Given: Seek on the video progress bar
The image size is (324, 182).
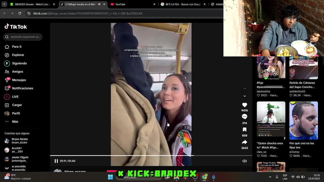Looking at the screenshot, I should (x=151, y=155).
